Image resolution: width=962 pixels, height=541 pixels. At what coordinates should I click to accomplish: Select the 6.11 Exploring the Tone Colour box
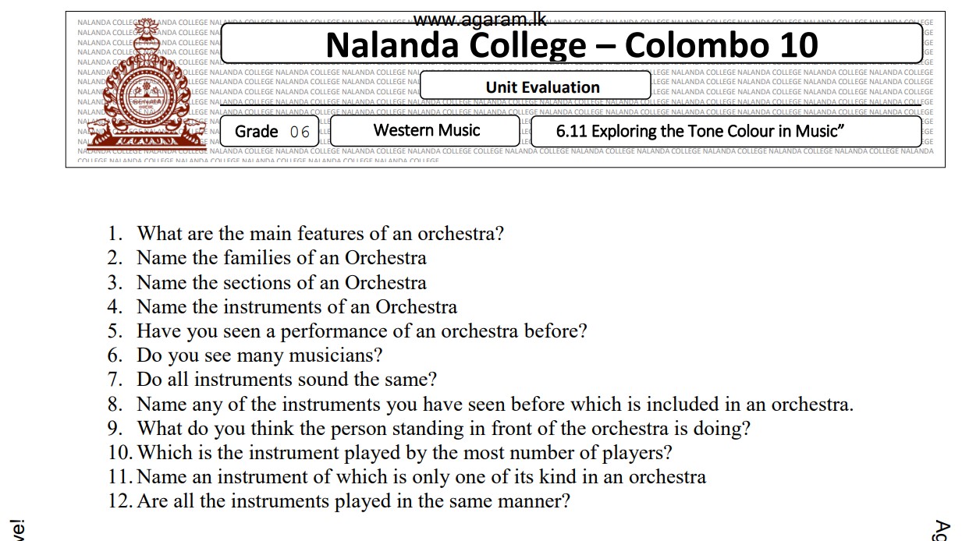point(700,131)
